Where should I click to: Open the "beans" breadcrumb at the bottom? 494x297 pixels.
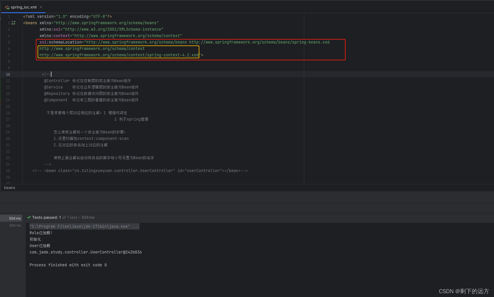coord(9,187)
